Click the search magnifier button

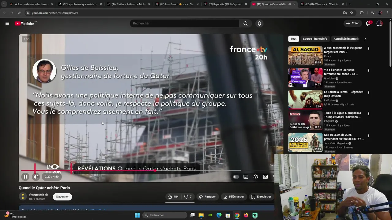pos(246,24)
